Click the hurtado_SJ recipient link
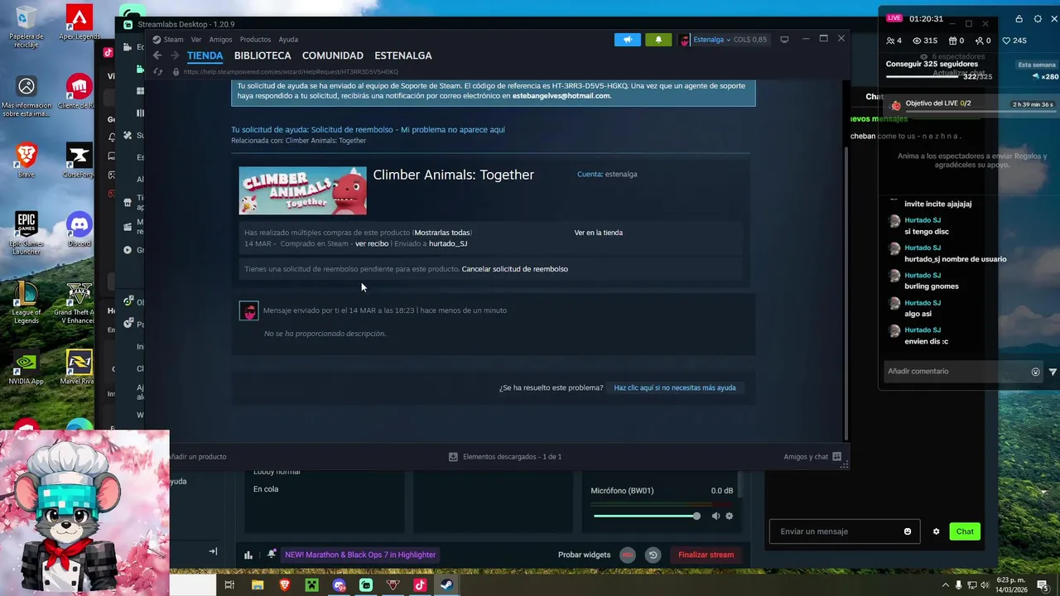Screen dimensions: 1060x596 tap(448, 243)
